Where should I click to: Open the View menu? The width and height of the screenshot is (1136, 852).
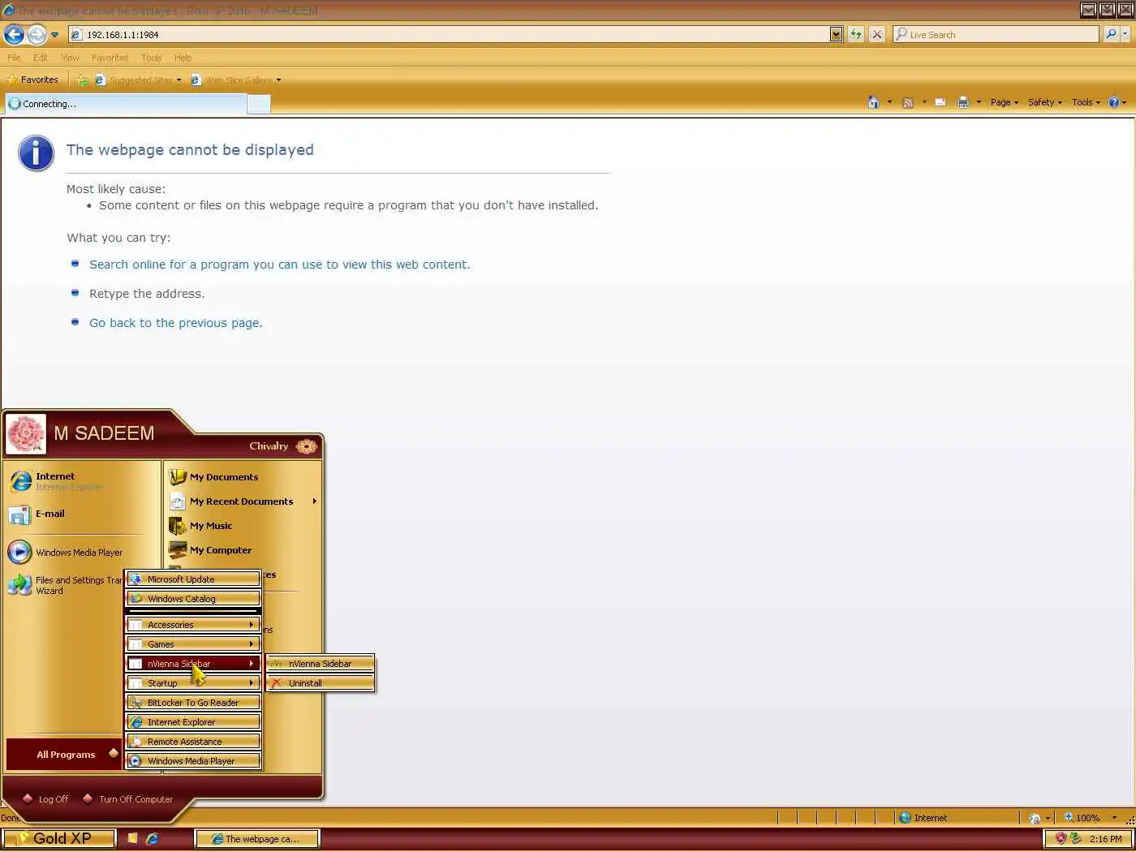point(71,58)
